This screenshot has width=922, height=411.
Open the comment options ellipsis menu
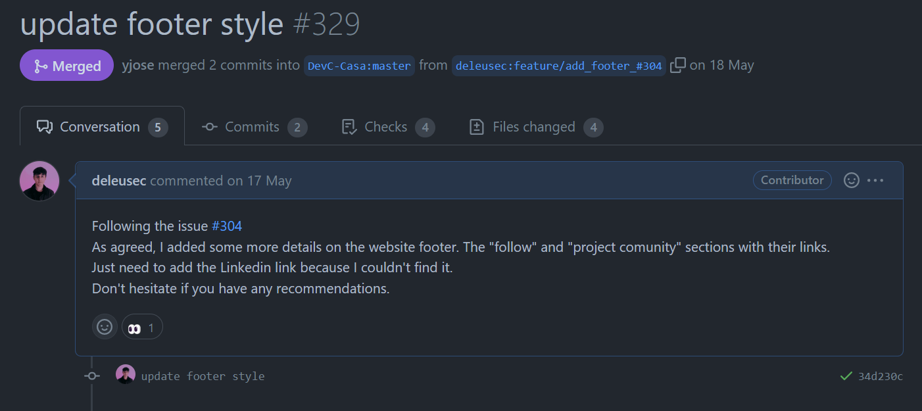(x=875, y=180)
